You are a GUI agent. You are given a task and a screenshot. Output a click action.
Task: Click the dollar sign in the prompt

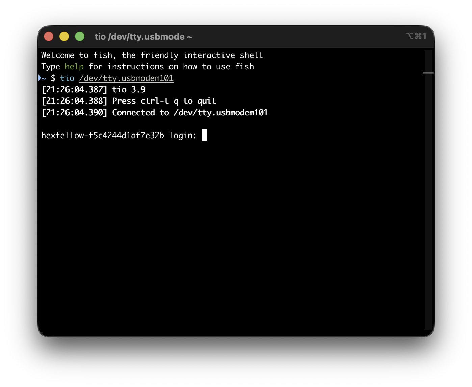point(53,78)
